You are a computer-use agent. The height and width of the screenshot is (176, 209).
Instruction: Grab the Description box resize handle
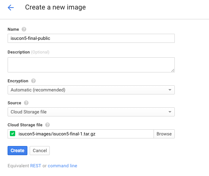click(x=173, y=71)
